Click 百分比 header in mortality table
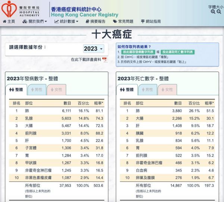Screen dimensions: 224x202 pos(194,103)
